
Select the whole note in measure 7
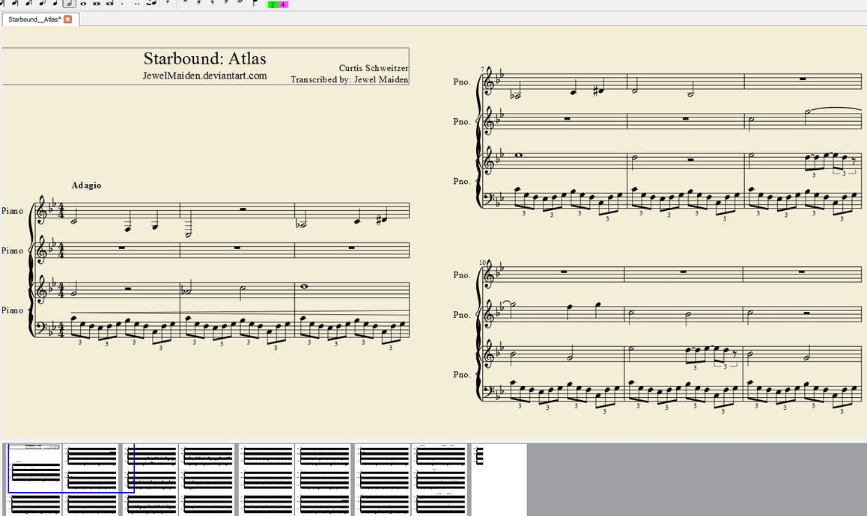(x=519, y=156)
